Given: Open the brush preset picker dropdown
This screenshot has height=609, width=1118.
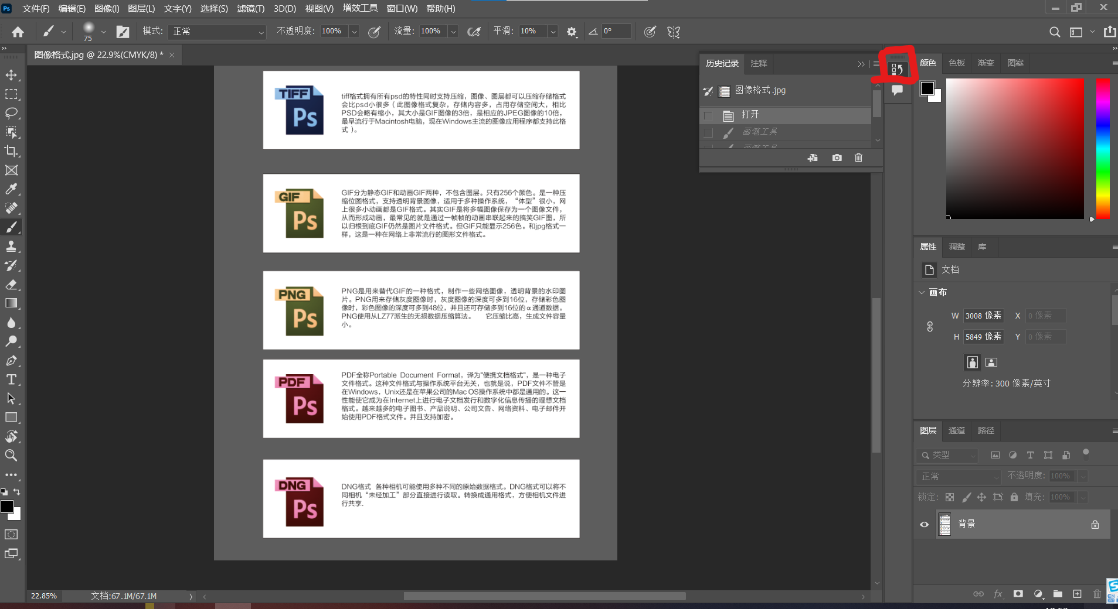Looking at the screenshot, I should 103,32.
